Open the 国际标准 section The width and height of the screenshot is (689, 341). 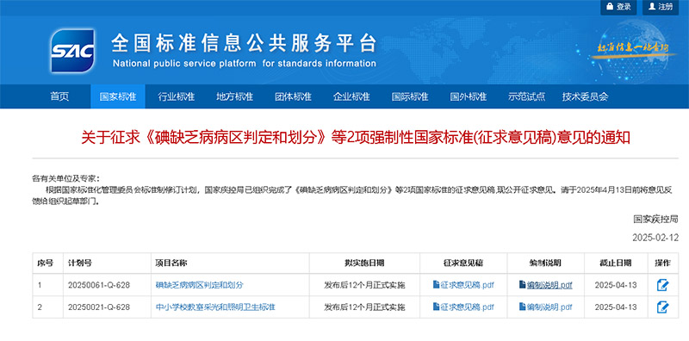click(410, 96)
